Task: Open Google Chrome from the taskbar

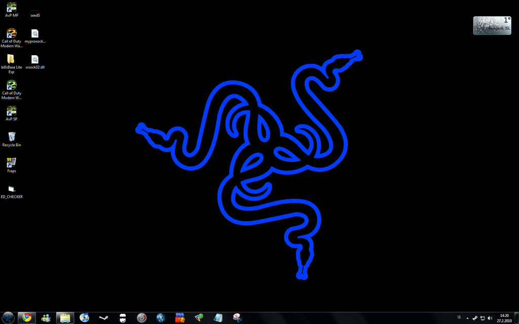Action: tap(26, 318)
